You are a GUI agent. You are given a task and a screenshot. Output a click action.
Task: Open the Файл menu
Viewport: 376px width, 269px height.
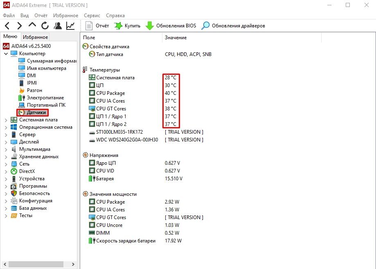(9, 15)
